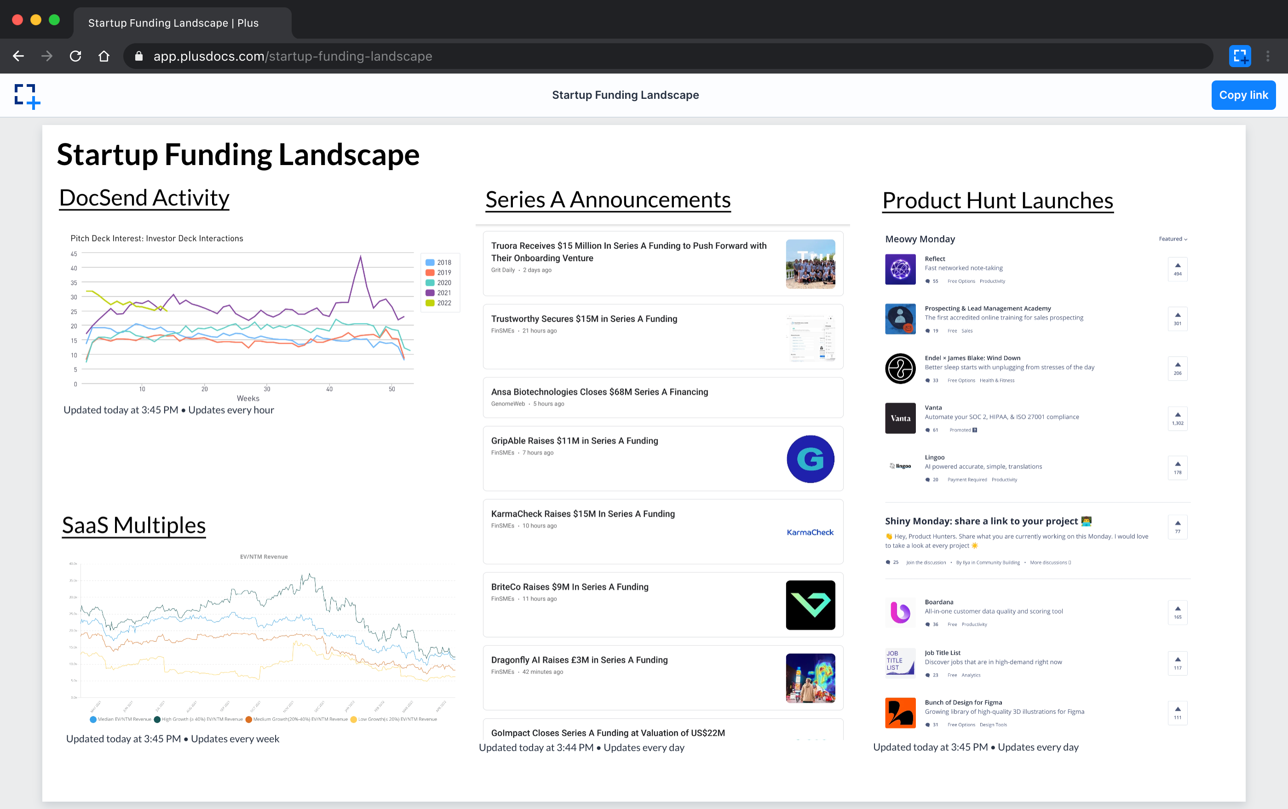Open Dragonfly AI Raises £3M headline
Image resolution: width=1288 pixels, height=809 pixels.
tap(579, 661)
